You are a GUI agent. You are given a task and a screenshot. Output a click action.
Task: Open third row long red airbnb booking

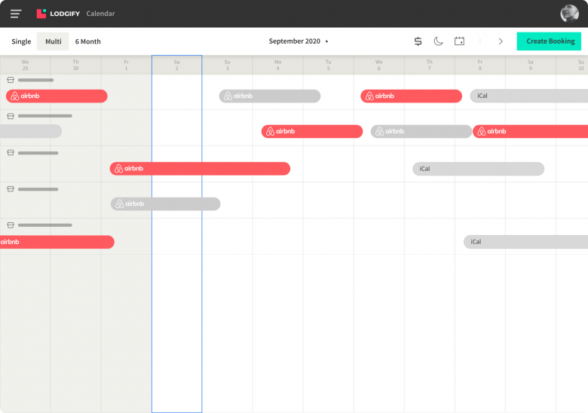[x=200, y=169]
